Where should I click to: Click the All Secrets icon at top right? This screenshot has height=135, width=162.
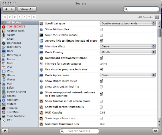157,17
